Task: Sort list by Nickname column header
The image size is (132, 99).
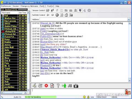Action: pyautogui.click(x=9, y=13)
